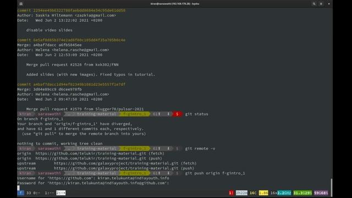Screen dimensions: 352x198
Task: Click the Password prompt line
Action: [93, 183]
